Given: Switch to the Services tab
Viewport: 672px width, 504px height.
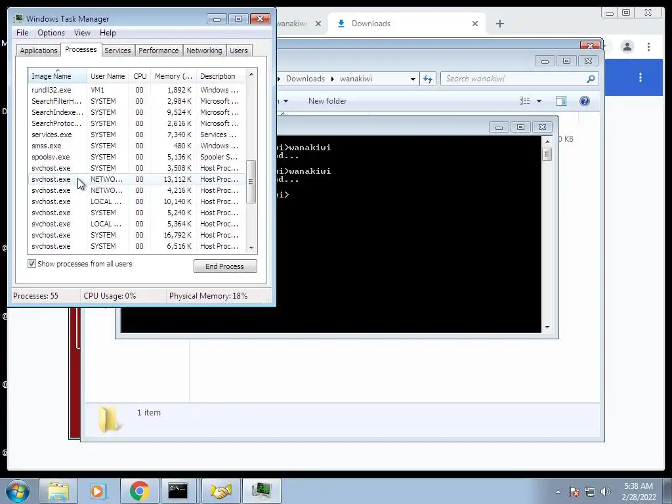Looking at the screenshot, I should tap(117, 51).
